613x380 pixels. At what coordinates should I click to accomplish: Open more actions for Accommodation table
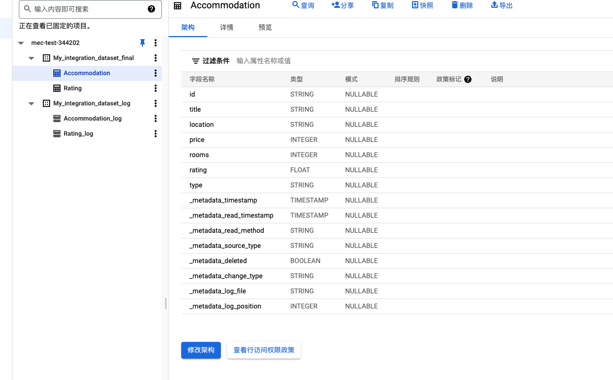(x=156, y=73)
